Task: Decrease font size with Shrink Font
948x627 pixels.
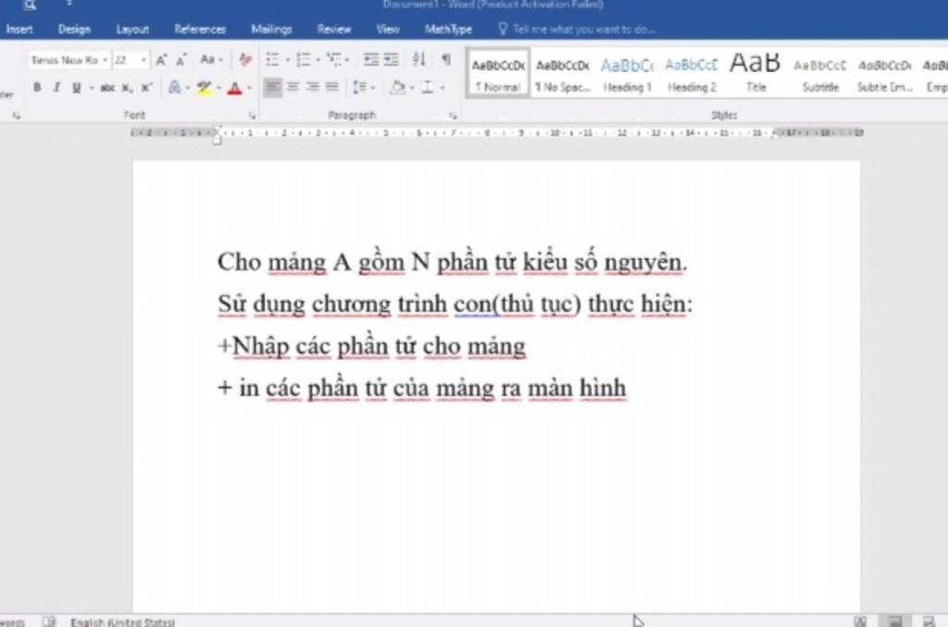Action: point(181,60)
